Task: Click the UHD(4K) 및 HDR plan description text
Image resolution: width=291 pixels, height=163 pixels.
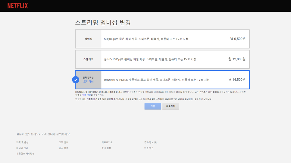Action: tap(157, 80)
